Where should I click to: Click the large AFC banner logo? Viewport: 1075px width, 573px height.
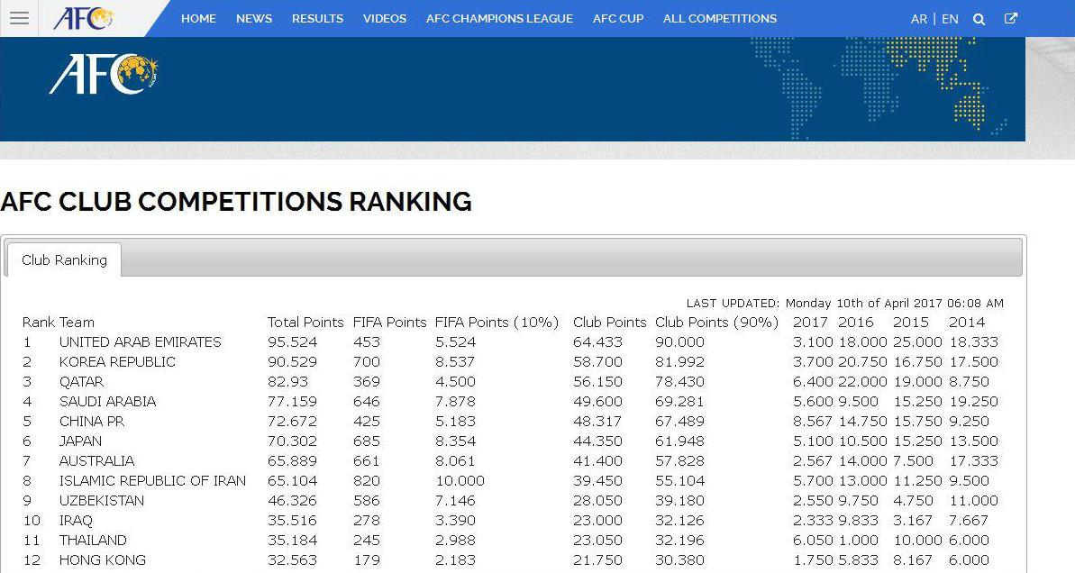(104, 74)
